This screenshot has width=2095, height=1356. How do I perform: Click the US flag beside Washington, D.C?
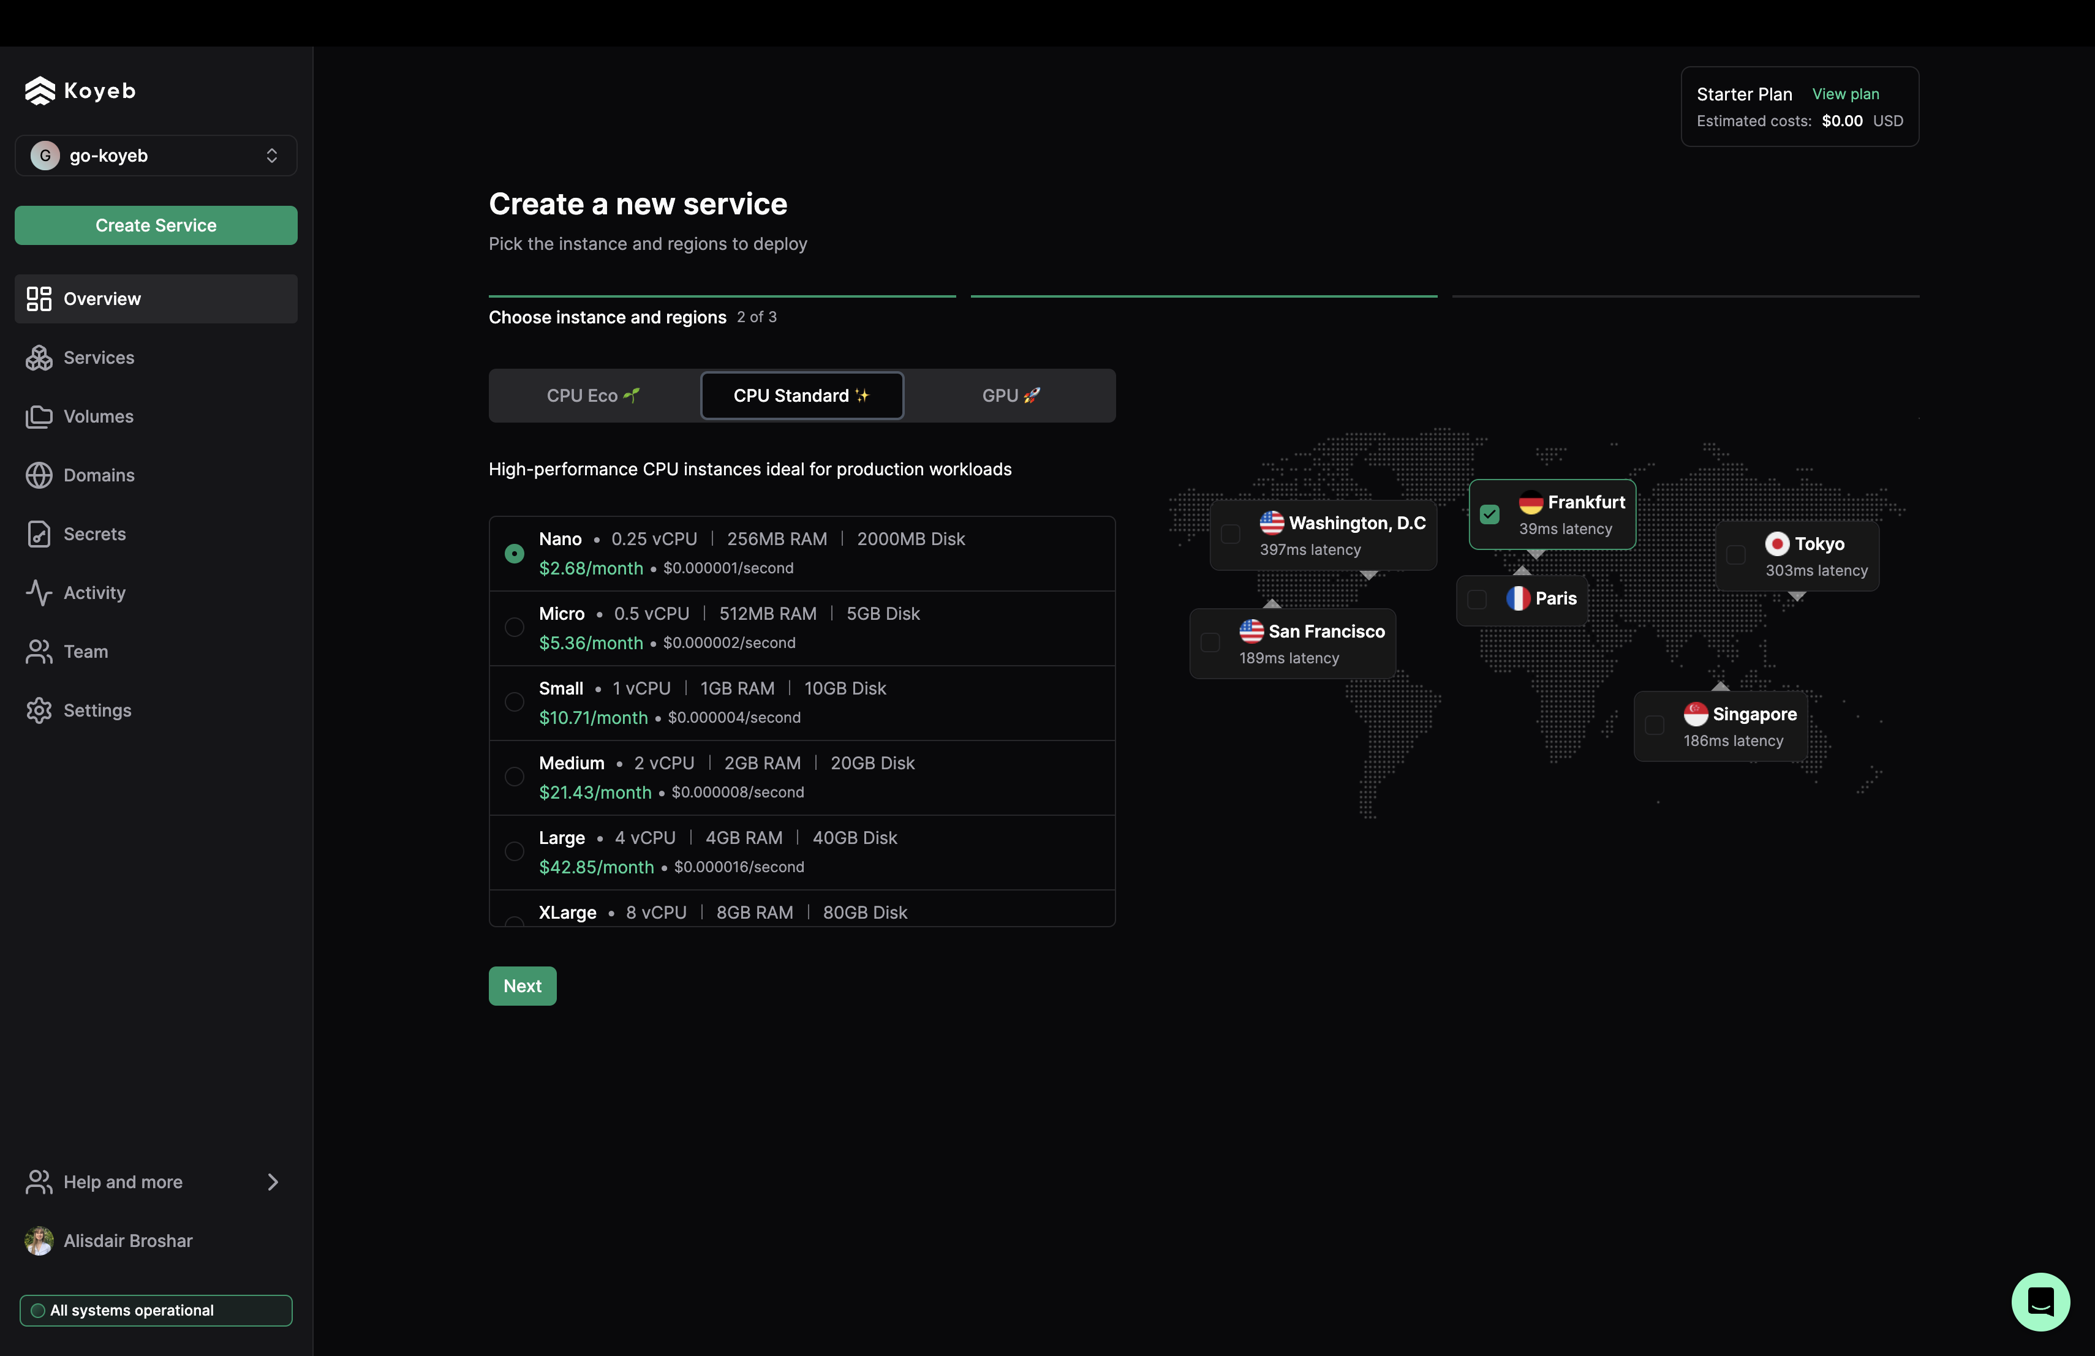click(x=1271, y=522)
